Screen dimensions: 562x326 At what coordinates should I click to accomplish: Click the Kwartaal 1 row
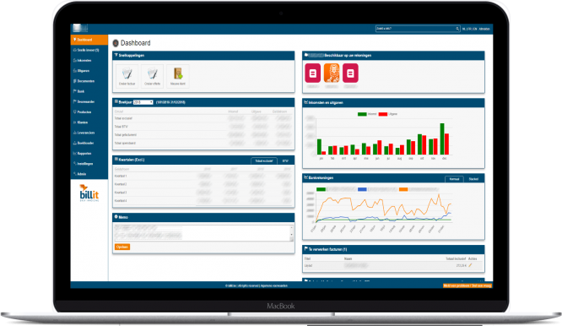203,176
